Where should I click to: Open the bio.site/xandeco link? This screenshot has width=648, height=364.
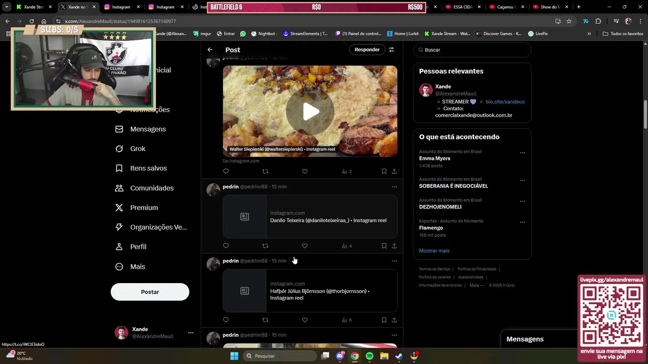pyautogui.click(x=505, y=102)
